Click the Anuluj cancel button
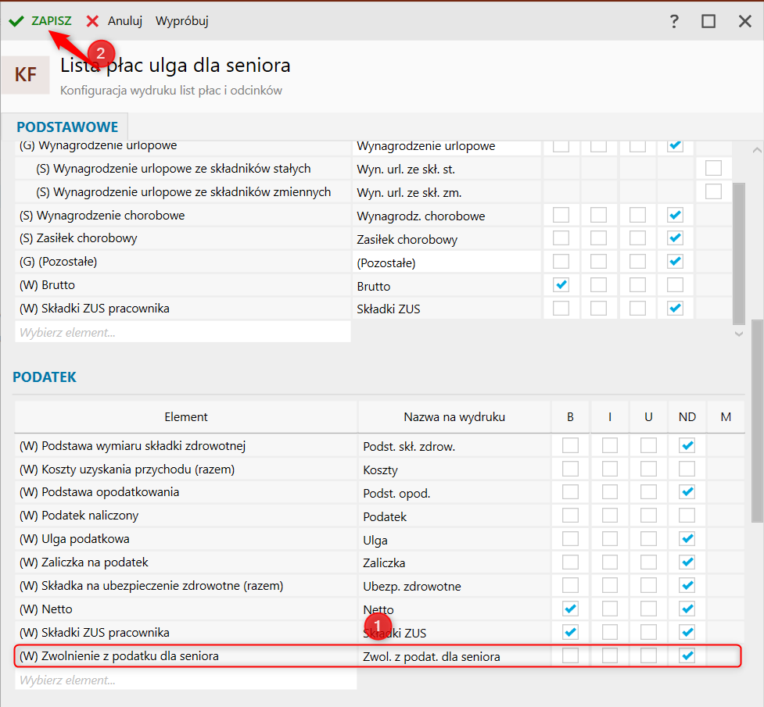 click(125, 21)
